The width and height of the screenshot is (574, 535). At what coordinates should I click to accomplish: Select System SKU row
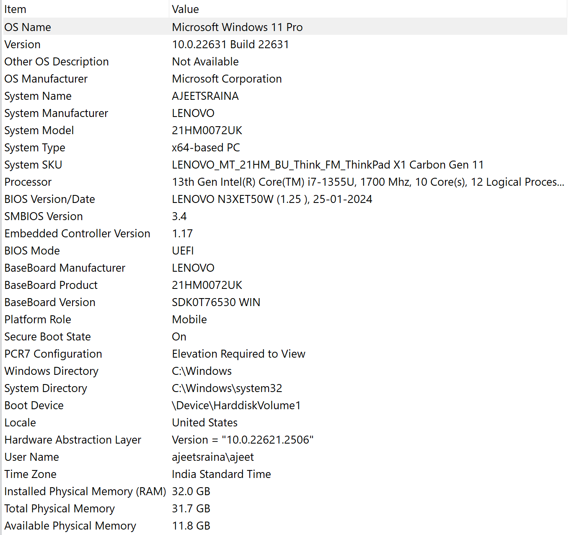tap(285, 165)
